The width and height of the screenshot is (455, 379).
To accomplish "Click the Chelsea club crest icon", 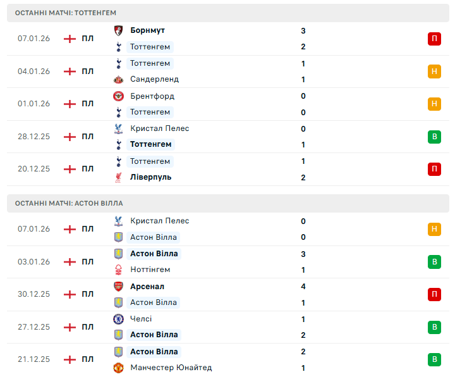I will [x=118, y=319].
